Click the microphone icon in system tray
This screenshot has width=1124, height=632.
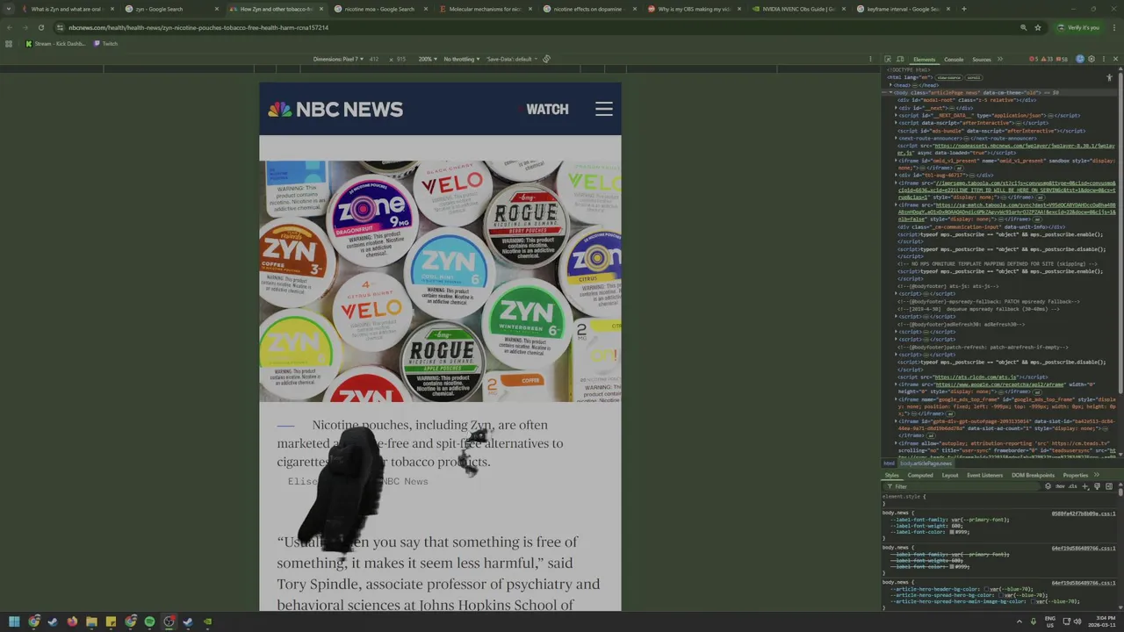pos(1034,621)
